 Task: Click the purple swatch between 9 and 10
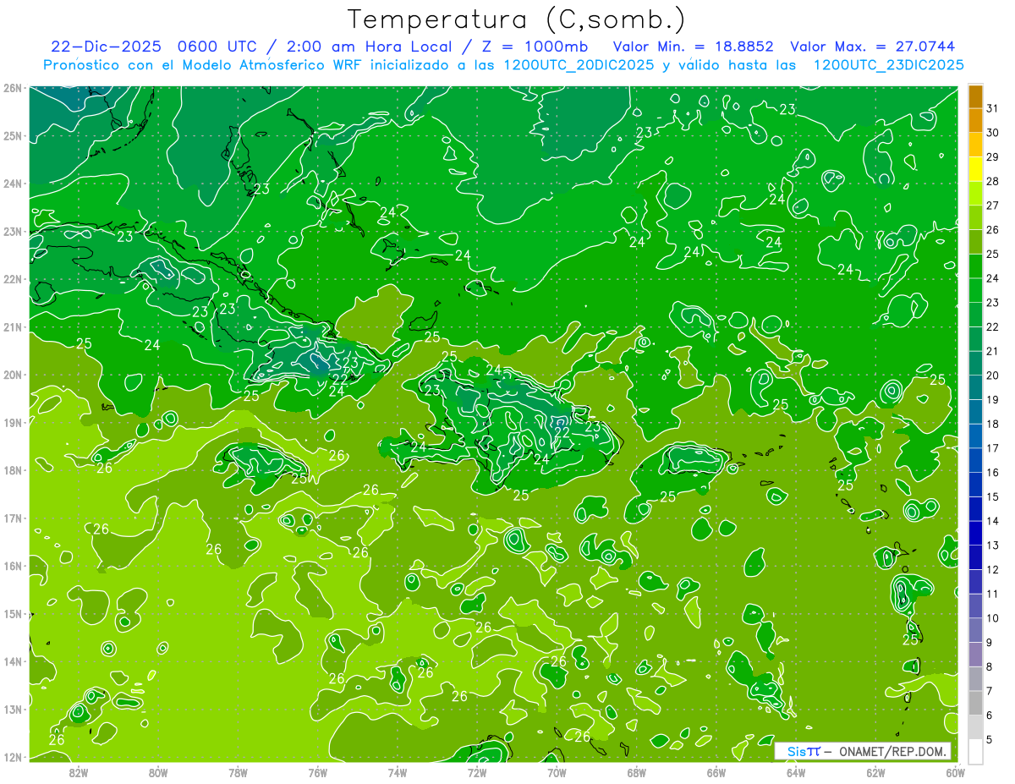point(975,630)
